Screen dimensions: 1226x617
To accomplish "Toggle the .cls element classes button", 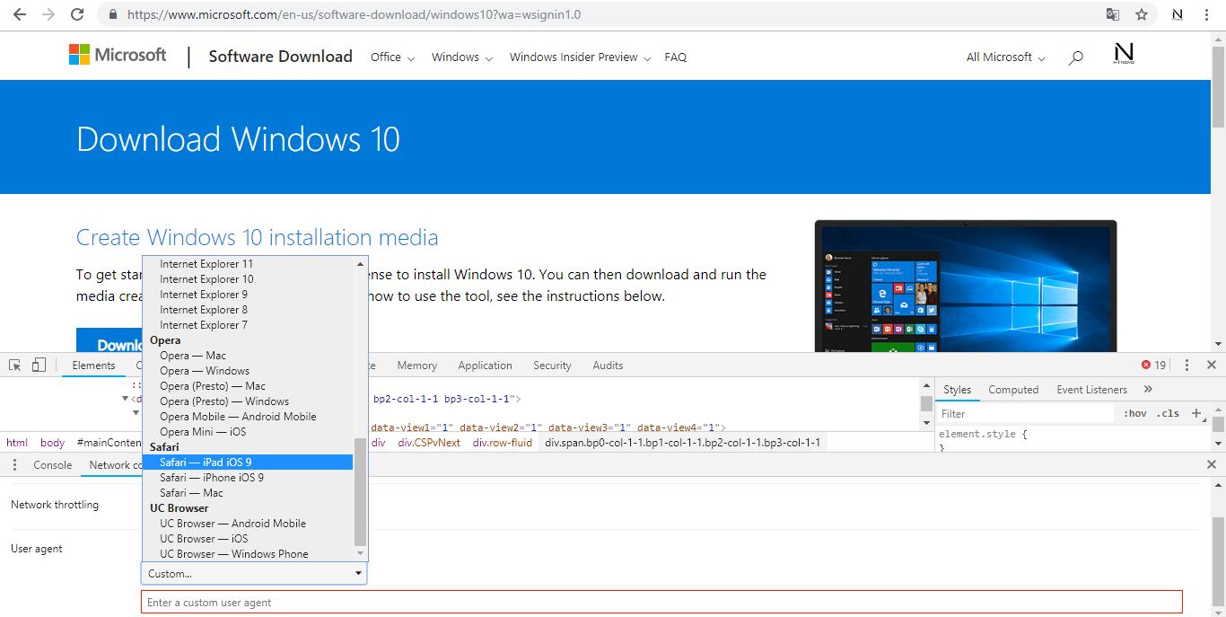I will (x=1169, y=413).
